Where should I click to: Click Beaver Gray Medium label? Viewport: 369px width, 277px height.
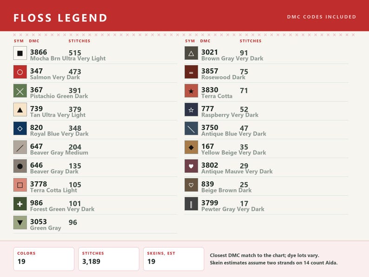[x=59, y=152]
